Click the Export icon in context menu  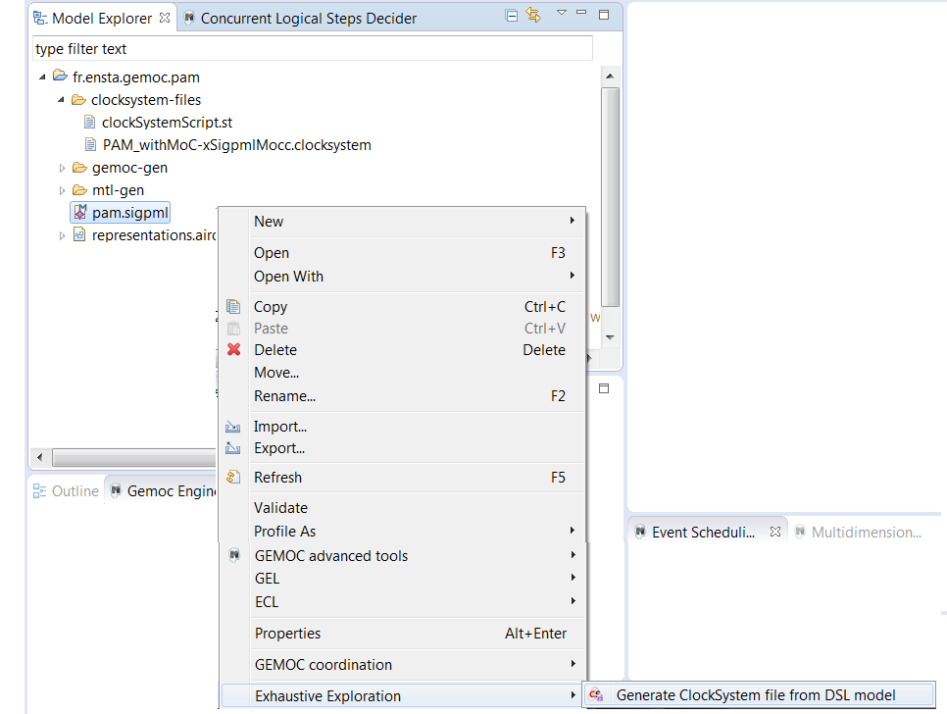233,448
